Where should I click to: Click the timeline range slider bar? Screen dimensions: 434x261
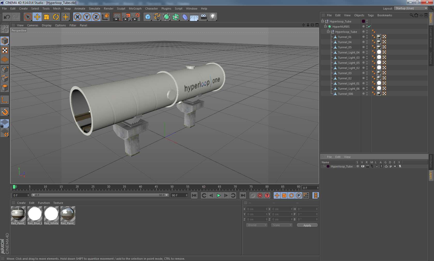(100, 195)
